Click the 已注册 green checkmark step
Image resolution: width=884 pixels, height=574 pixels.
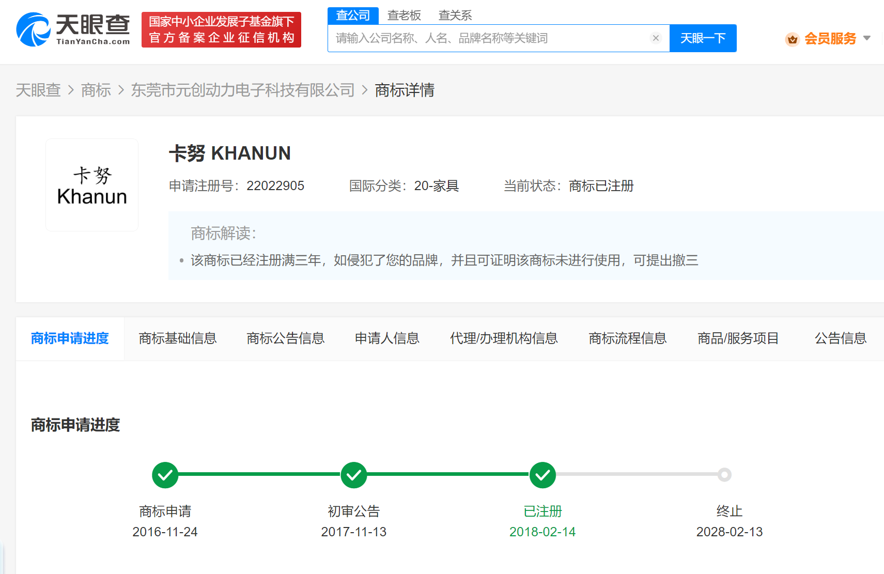click(542, 475)
